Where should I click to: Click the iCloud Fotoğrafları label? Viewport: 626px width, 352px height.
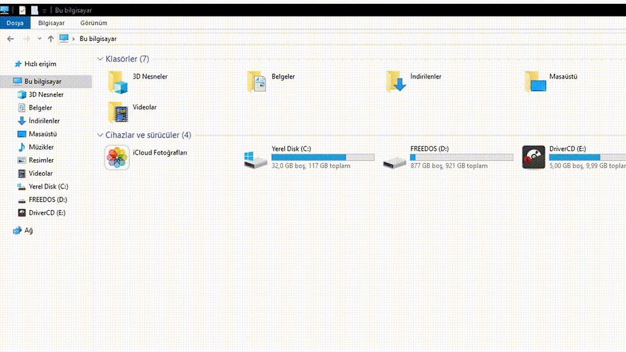(x=160, y=153)
